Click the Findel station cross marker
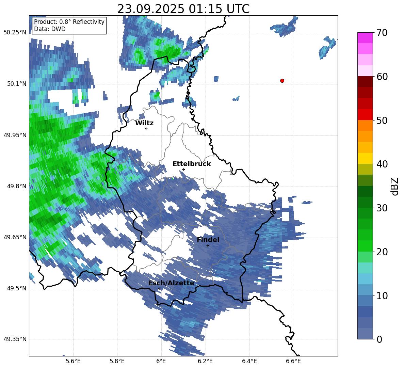 pos(208,246)
